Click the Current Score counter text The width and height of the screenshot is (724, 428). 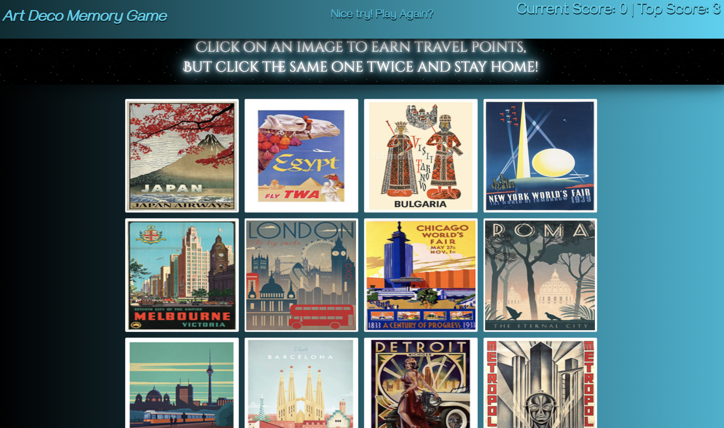click(572, 9)
